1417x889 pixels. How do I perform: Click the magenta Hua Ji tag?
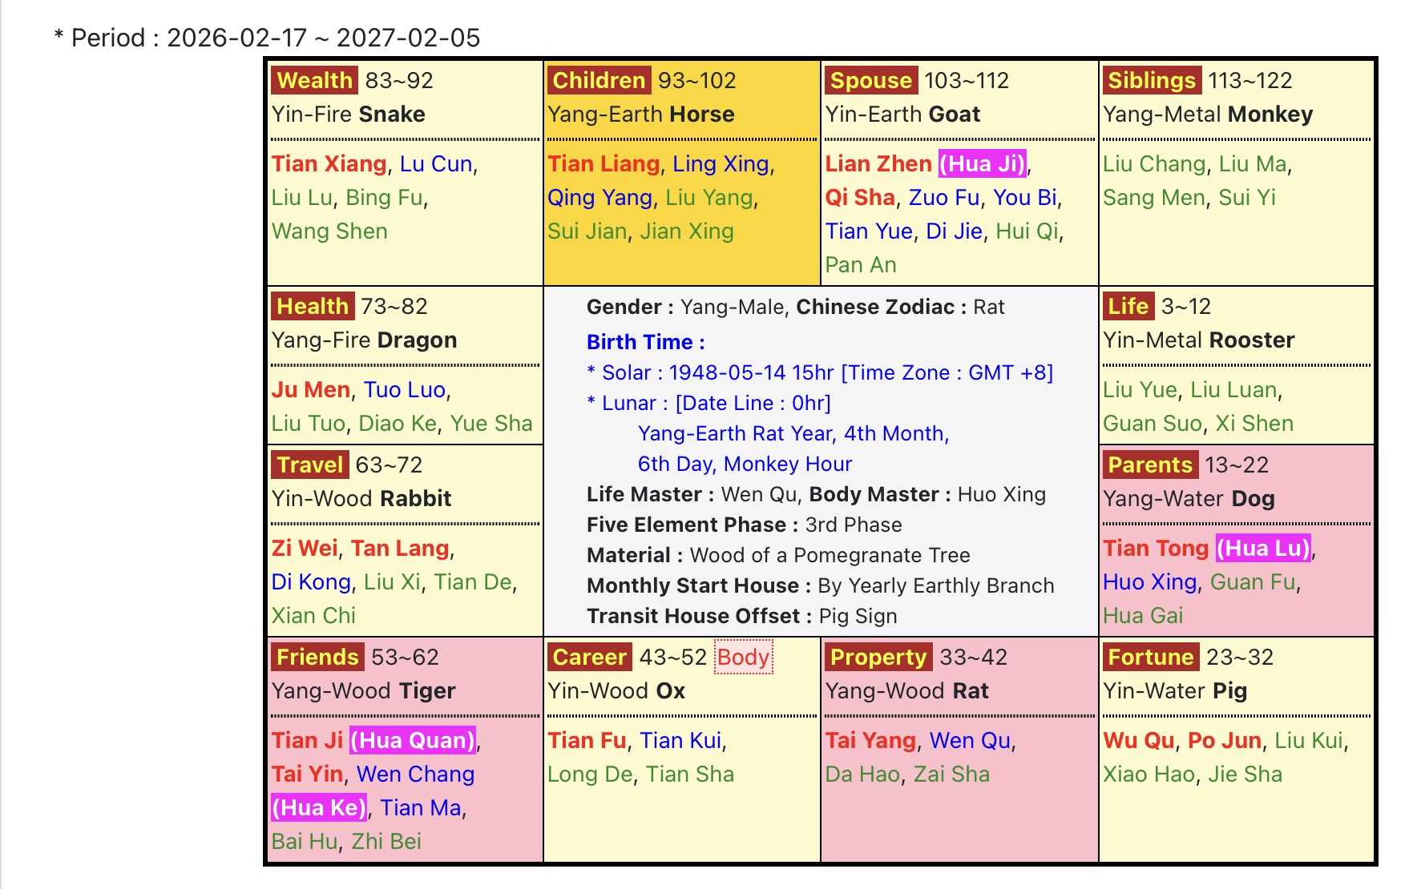pos(982,163)
